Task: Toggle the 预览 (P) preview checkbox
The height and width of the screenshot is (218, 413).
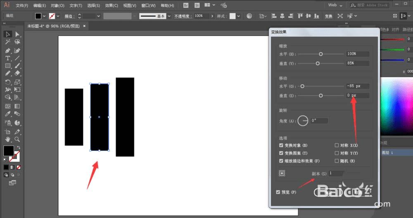Action: click(278, 192)
